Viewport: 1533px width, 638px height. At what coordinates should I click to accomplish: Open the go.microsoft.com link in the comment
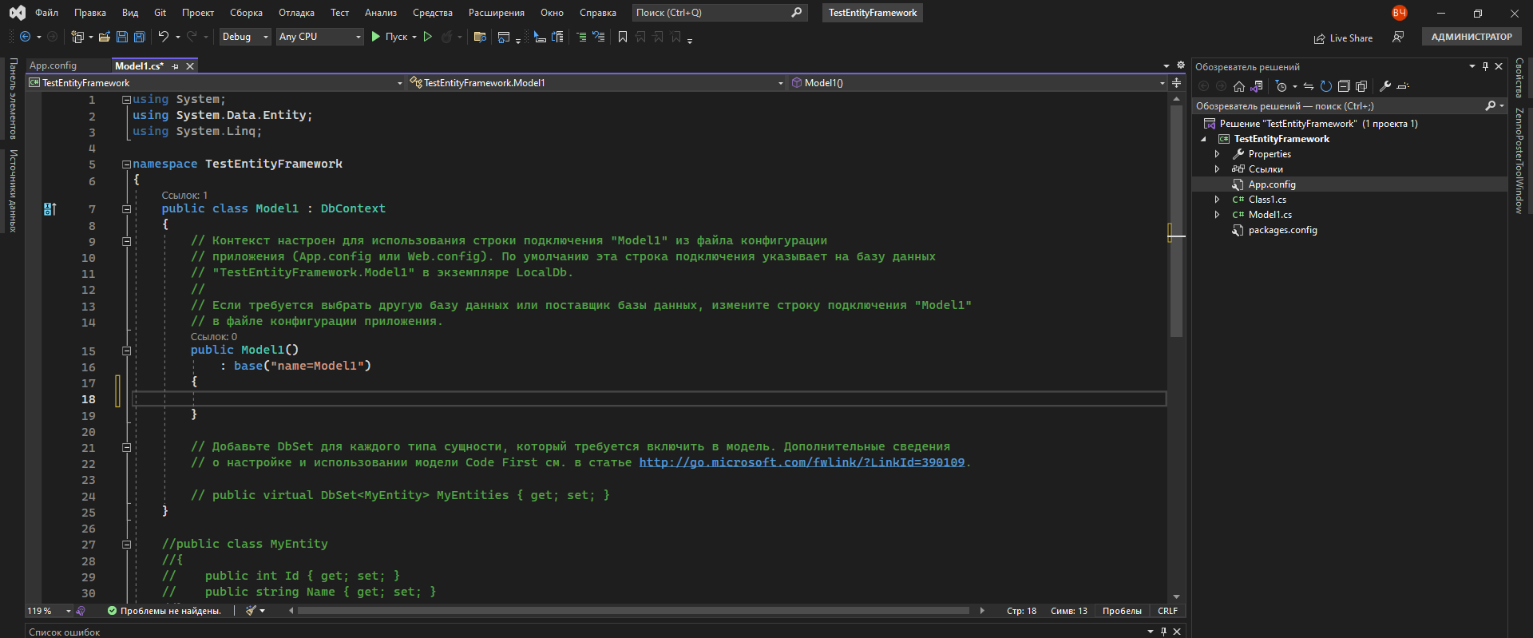click(x=801, y=462)
